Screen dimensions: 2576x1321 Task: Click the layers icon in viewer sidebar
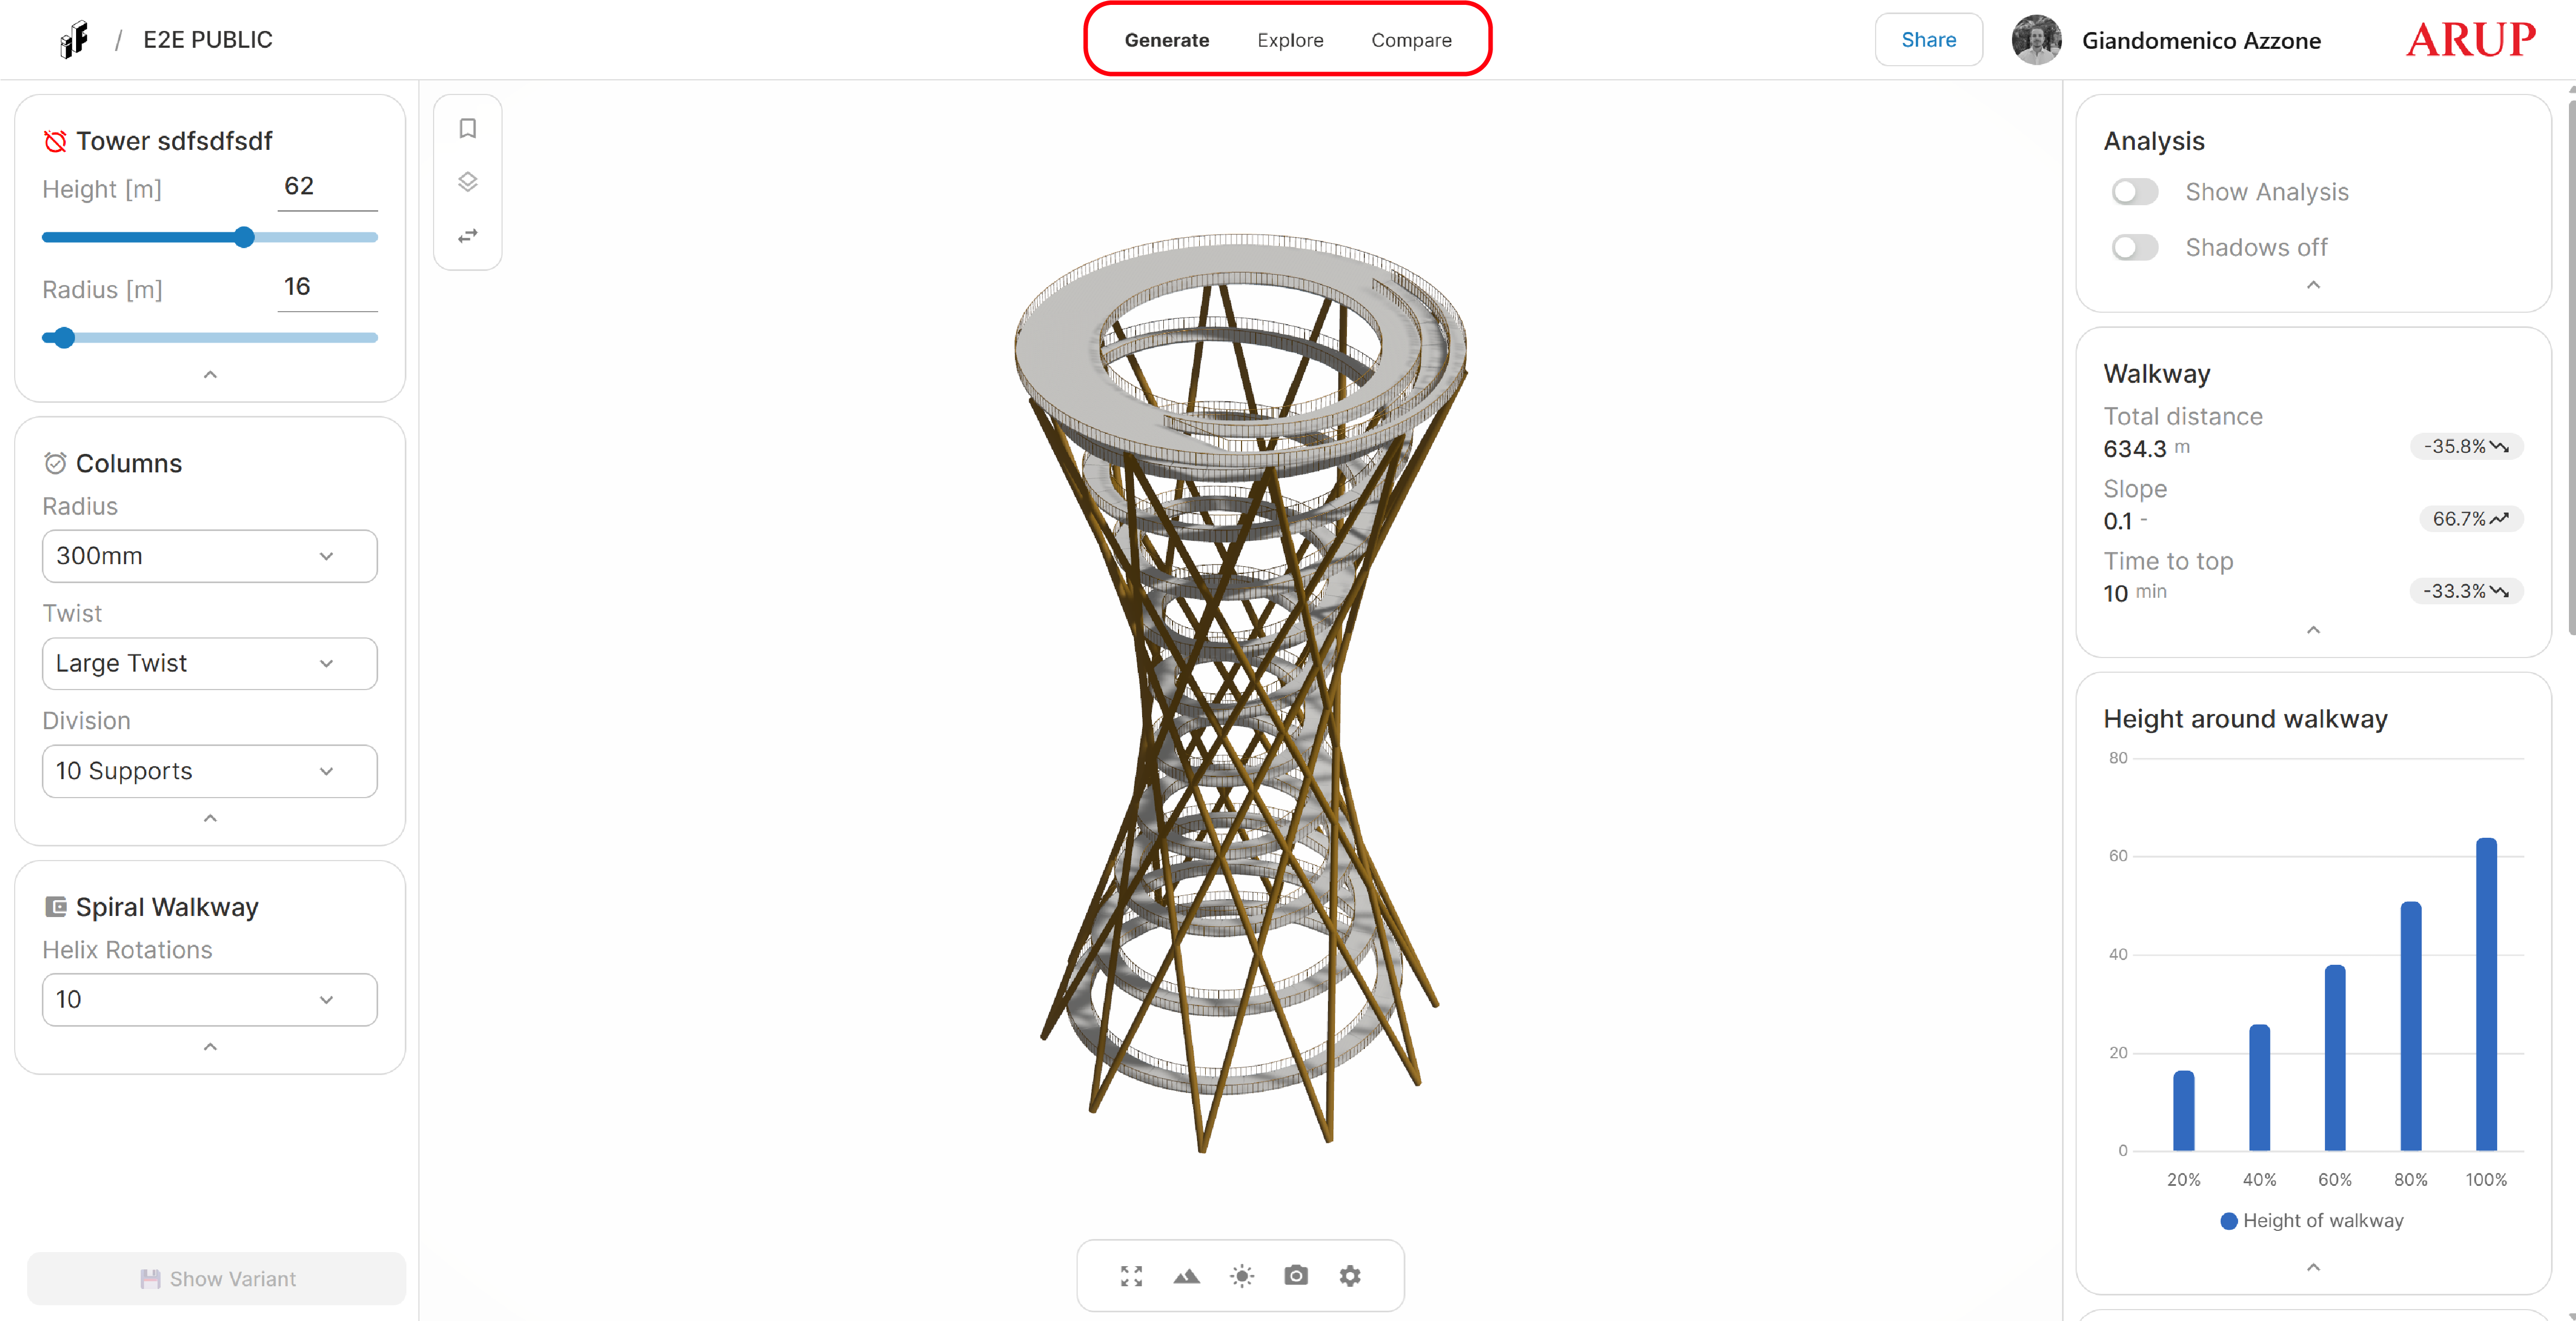click(467, 182)
